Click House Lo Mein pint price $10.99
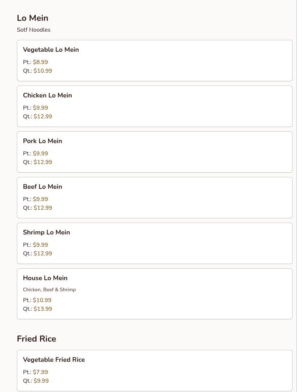This screenshot has width=304, height=392. pos(42,300)
